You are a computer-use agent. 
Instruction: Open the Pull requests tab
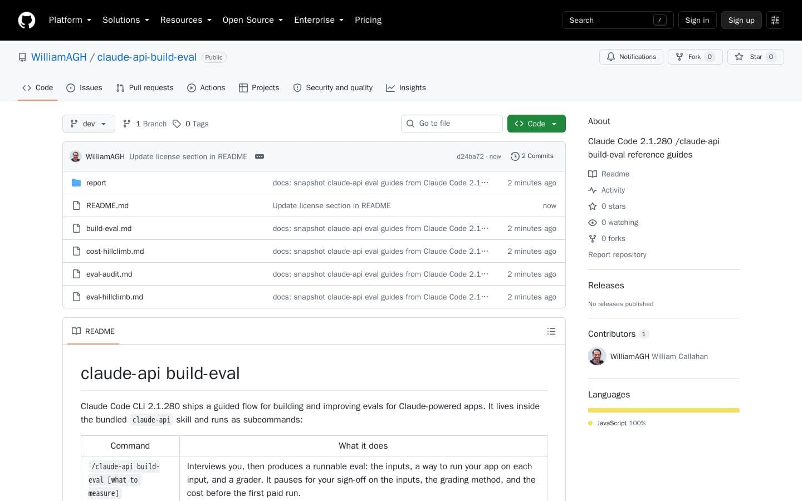click(x=145, y=88)
